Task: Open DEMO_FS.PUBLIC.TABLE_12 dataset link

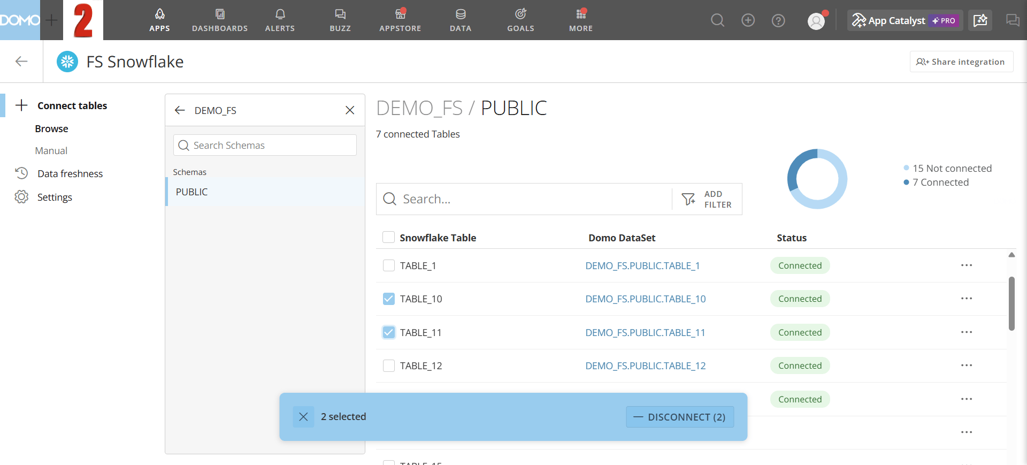Action: (646, 365)
